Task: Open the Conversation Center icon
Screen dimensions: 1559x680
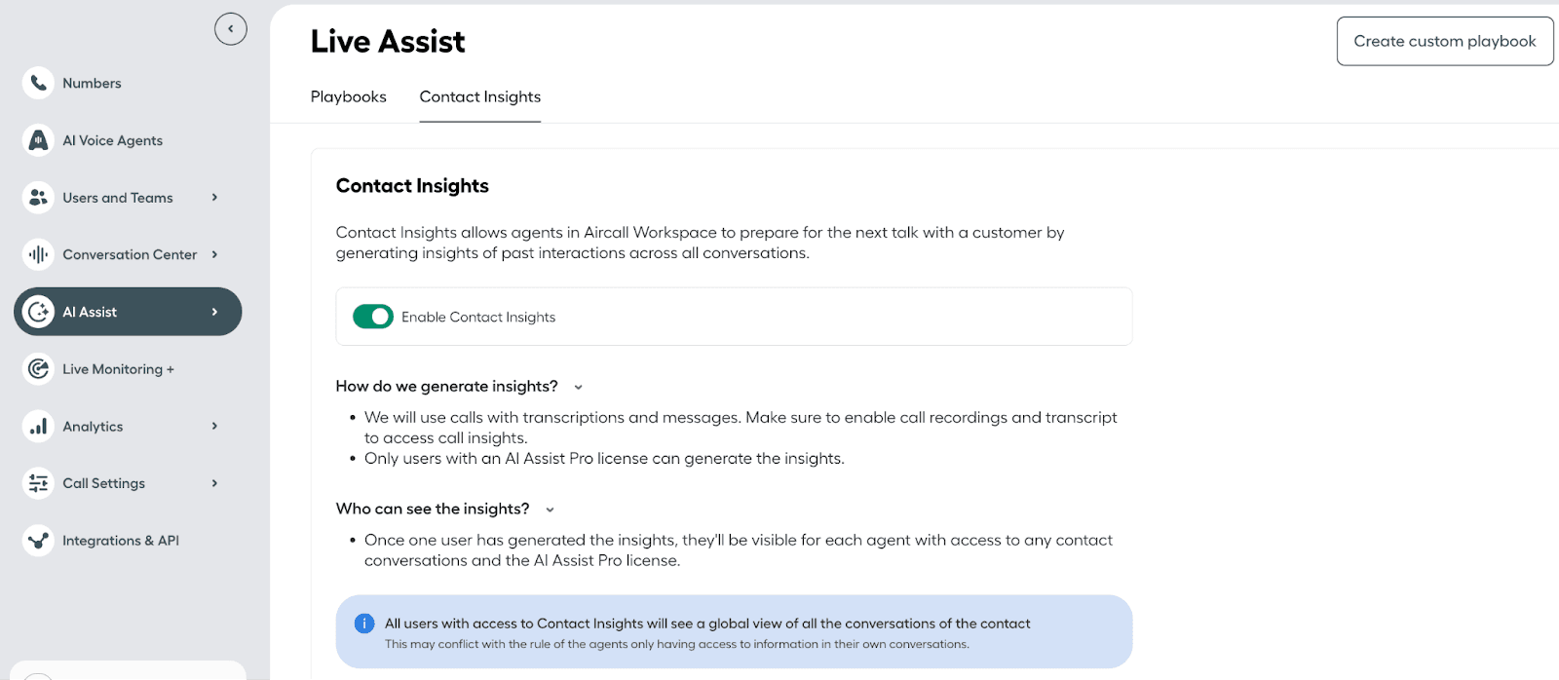Action: click(x=37, y=254)
